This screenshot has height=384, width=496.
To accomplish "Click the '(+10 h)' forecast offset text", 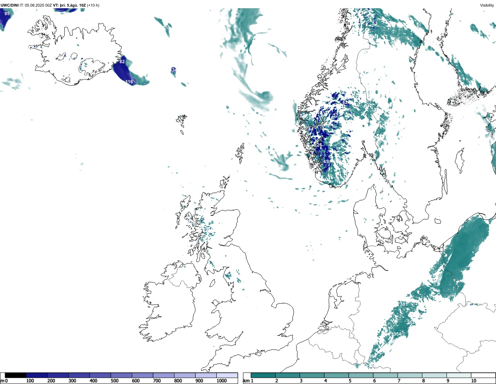I will 93,5.
